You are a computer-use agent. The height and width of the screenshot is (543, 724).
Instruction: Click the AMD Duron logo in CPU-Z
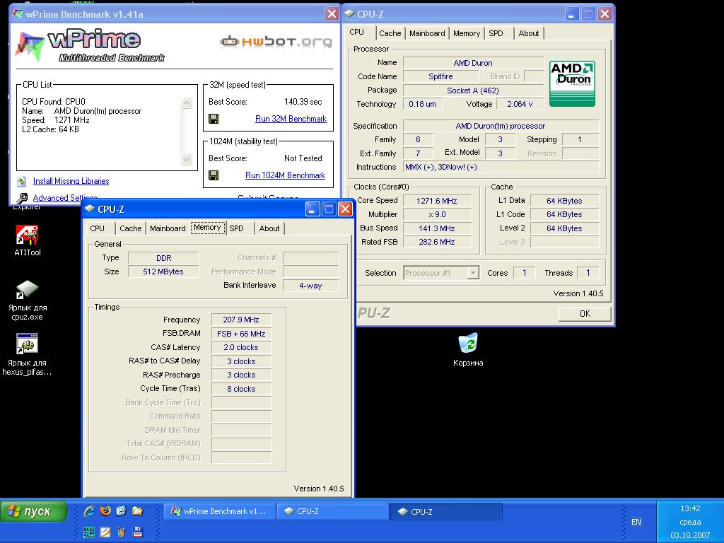pos(572,83)
